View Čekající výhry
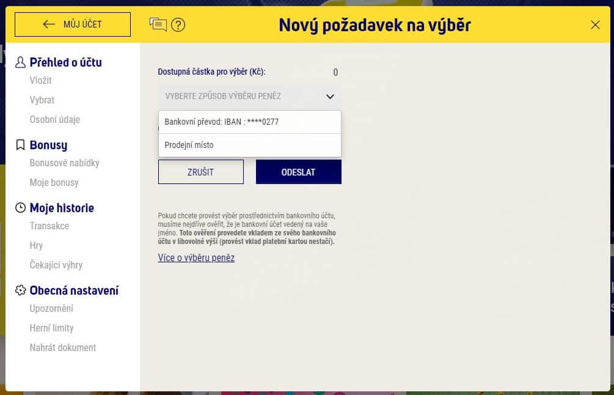Screen dimensions: 614x395 (56, 265)
